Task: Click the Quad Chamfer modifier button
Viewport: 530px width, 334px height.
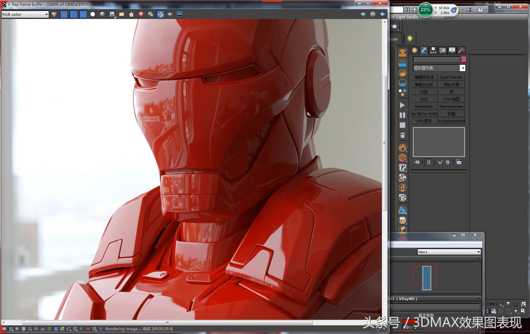Action: 451,77
